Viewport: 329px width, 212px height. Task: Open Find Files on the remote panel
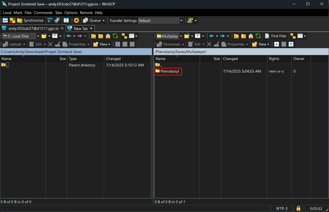276,36
